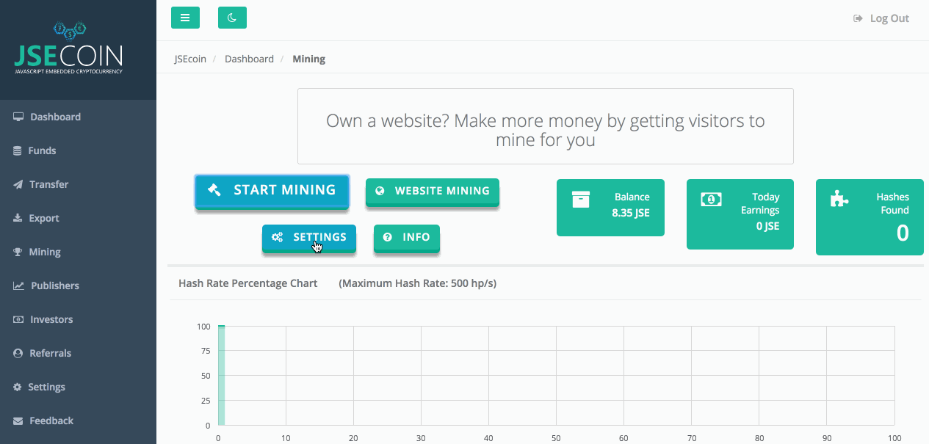Open Investors in the sidebar
This screenshot has height=444, width=929.
[x=78, y=319]
